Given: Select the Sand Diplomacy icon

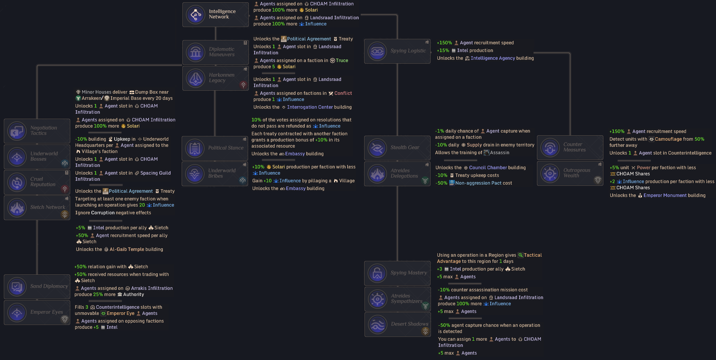Looking at the screenshot, I should (17, 287).
